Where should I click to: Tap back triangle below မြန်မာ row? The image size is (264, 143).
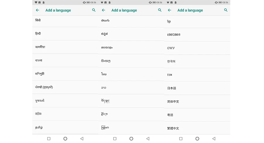click(148, 139)
